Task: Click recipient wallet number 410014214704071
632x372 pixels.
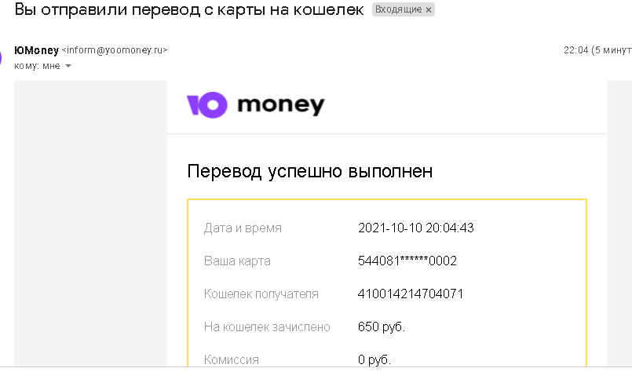Action: (x=411, y=294)
